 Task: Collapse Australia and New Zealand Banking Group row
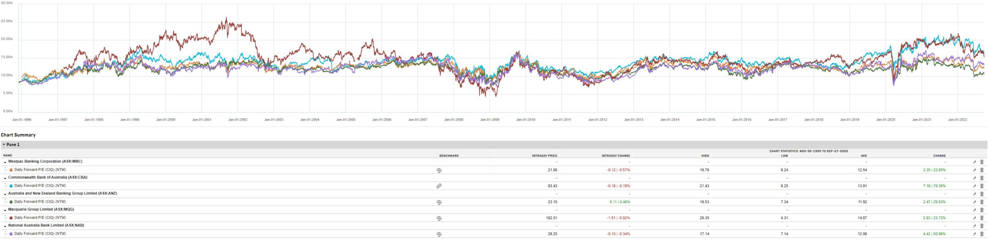click(x=5, y=194)
